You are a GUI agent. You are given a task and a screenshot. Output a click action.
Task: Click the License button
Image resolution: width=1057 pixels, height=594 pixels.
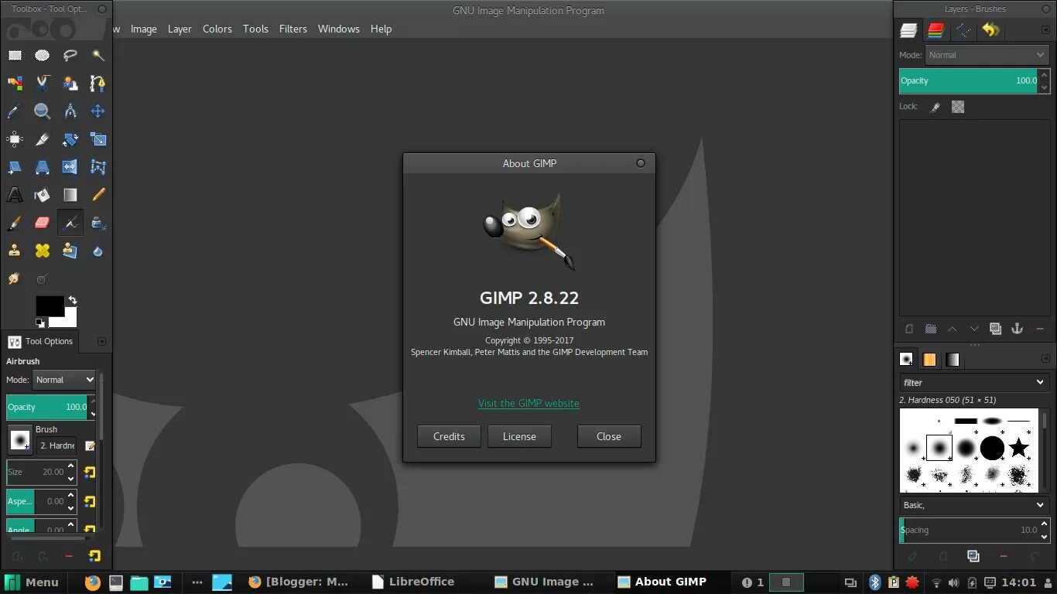519,436
